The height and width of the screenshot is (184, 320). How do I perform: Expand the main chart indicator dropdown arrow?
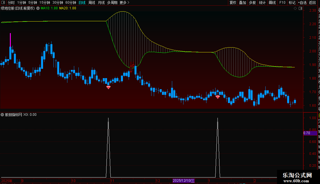[38, 8]
